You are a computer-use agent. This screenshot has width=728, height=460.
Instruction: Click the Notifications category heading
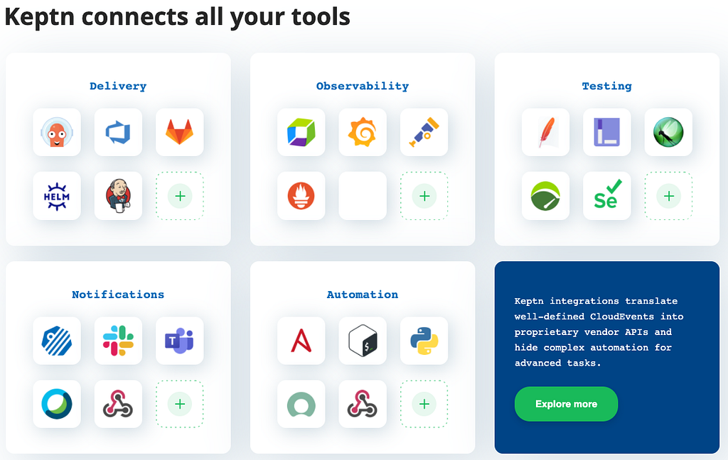tap(118, 295)
